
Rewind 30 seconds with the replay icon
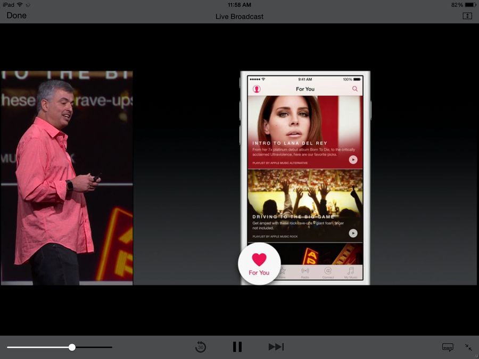point(201,347)
